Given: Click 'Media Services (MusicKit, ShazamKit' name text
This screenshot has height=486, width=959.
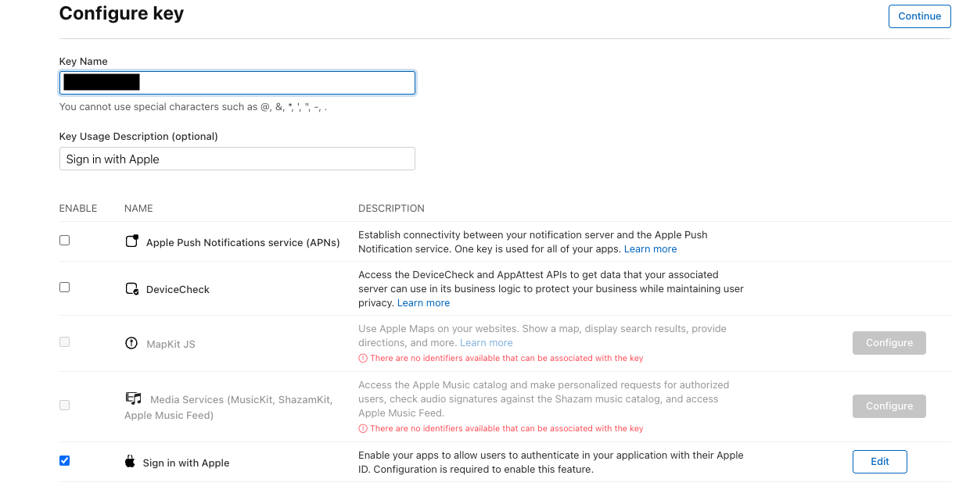Looking at the screenshot, I should pyautogui.click(x=241, y=400).
